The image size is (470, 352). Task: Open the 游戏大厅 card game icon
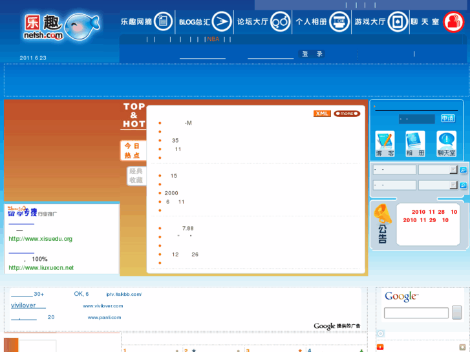(398, 21)
